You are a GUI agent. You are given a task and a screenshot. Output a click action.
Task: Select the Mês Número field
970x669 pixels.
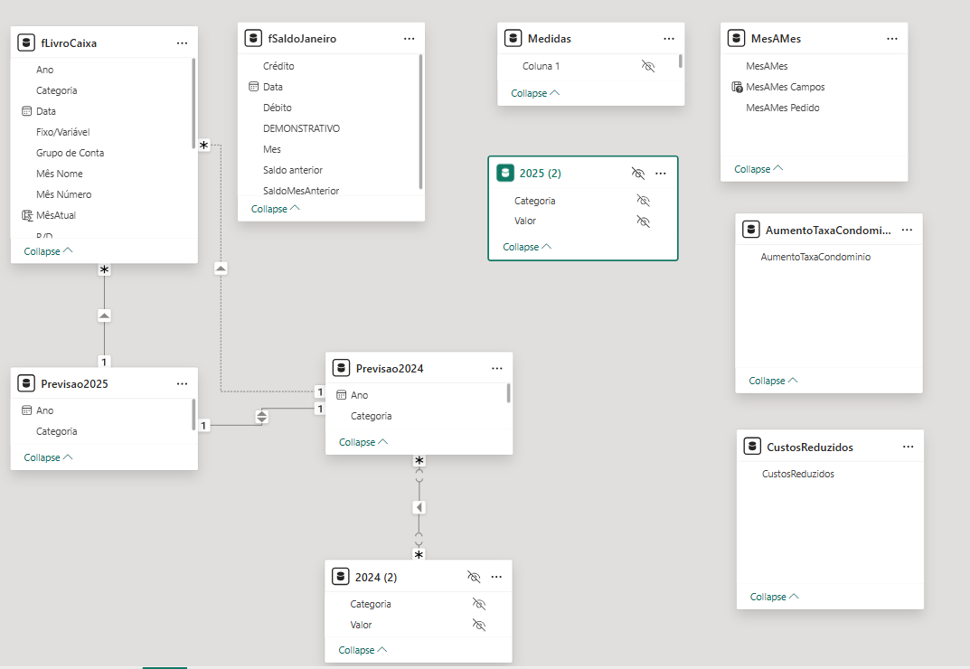[63, 194]
